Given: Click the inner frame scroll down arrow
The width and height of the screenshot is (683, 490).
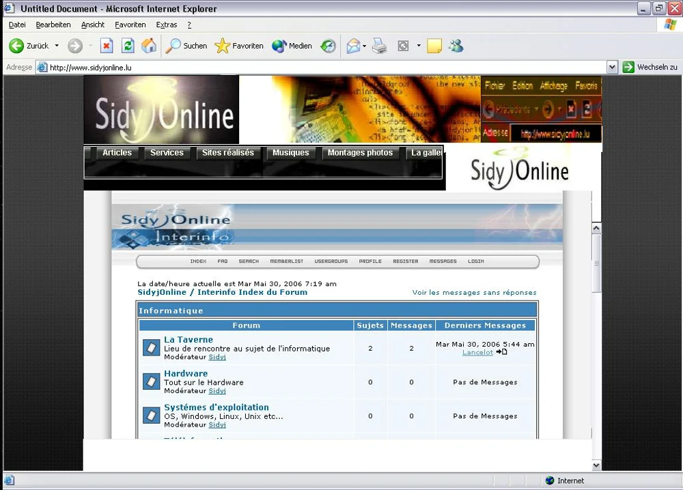Looking at the screenshot, I should point(596,465).
